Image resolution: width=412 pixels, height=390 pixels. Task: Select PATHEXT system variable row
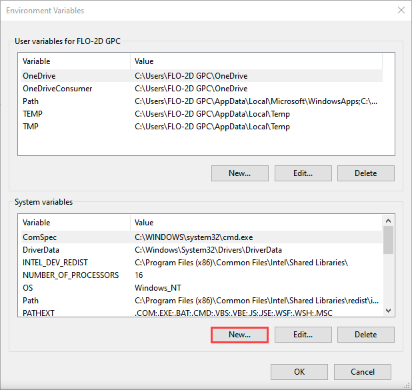coord(40,313)
